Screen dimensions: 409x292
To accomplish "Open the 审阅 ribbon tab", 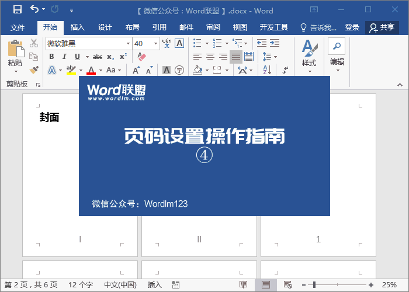I will click(x=213, y=27).
